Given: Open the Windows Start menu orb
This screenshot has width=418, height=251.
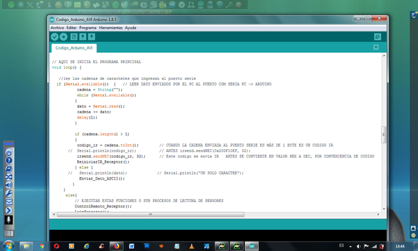Looking at the screenshot, I should coord(8,246).
